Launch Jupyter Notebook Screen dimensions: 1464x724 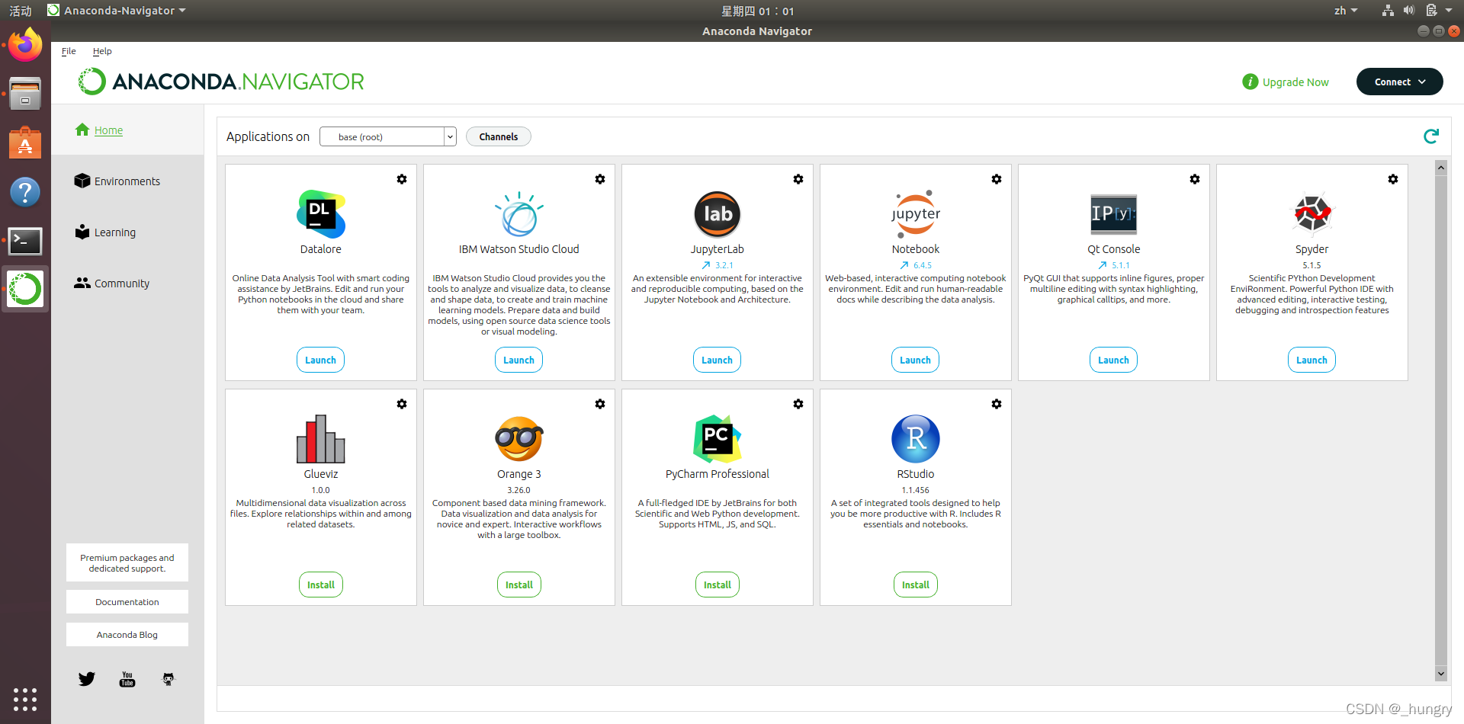tap(915, 360)
